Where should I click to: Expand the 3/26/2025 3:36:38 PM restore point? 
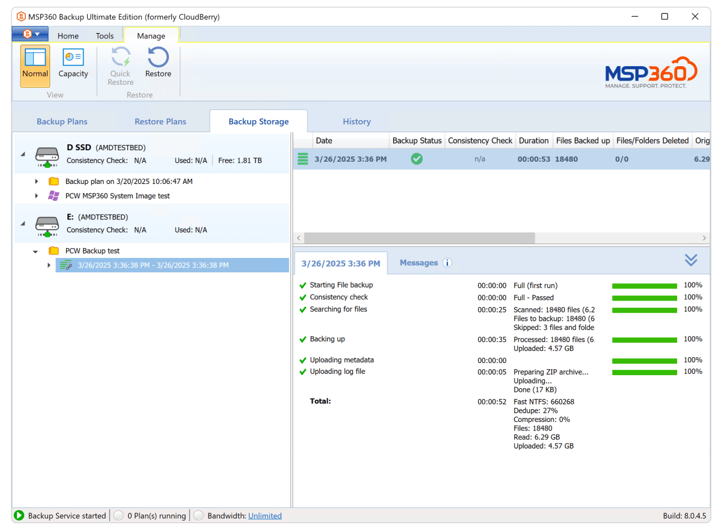click(x=49, y=265)
